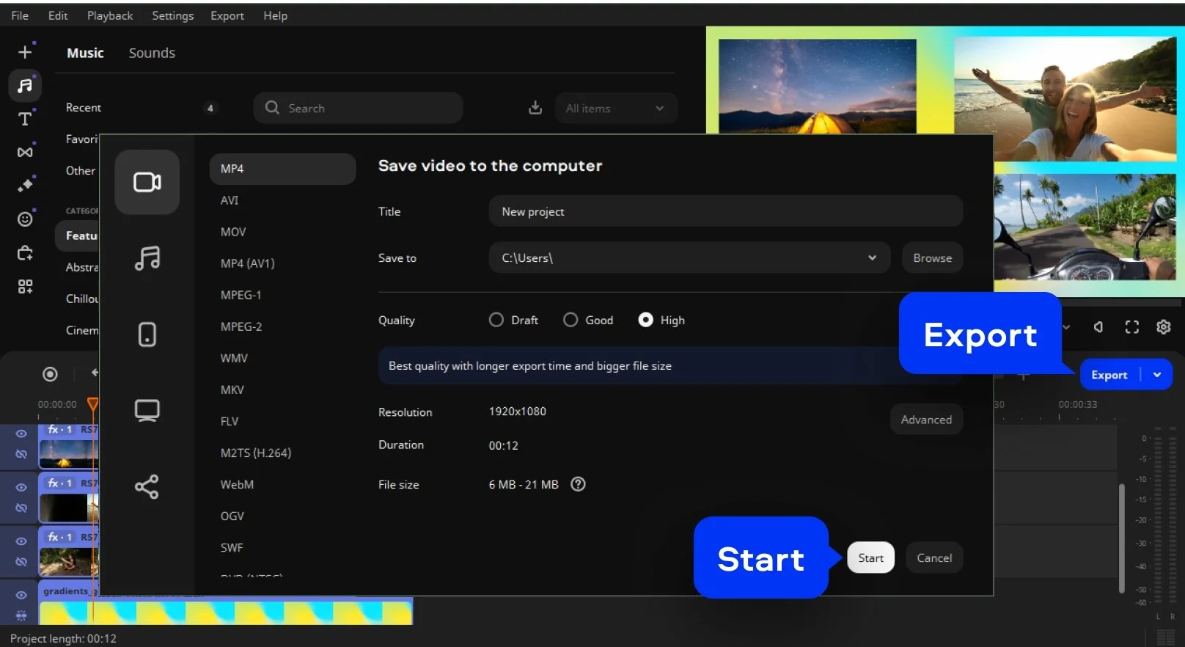Select the video export category icon
Viewport: 1185px width, 647px height.
[x=147, y=182]
